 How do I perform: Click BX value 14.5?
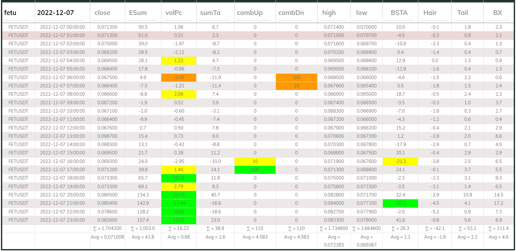499,195
